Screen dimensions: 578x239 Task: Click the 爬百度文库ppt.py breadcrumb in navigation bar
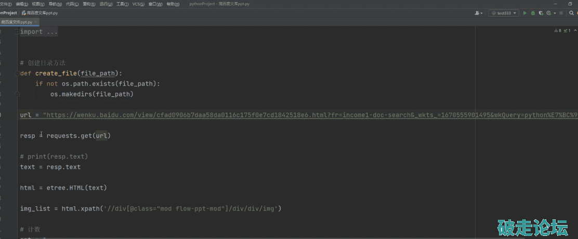click(x=42, y=13)
